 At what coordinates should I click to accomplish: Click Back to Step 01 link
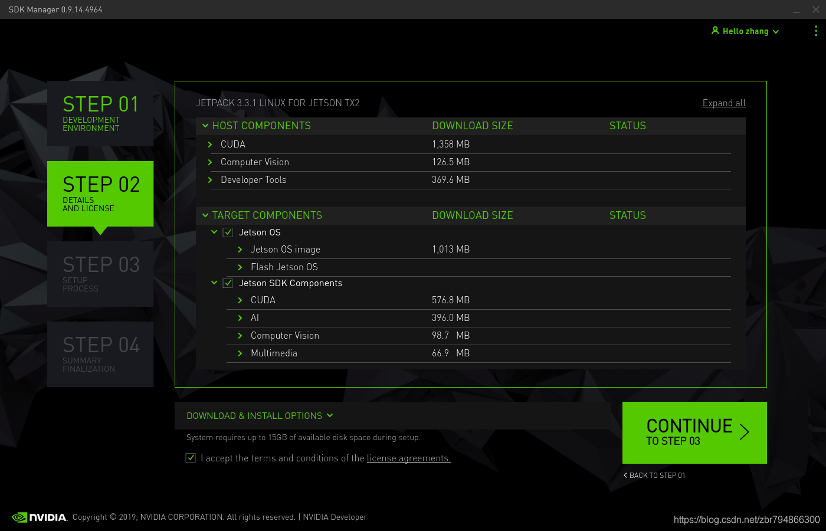pyautogui.click(x=654, y=476)
